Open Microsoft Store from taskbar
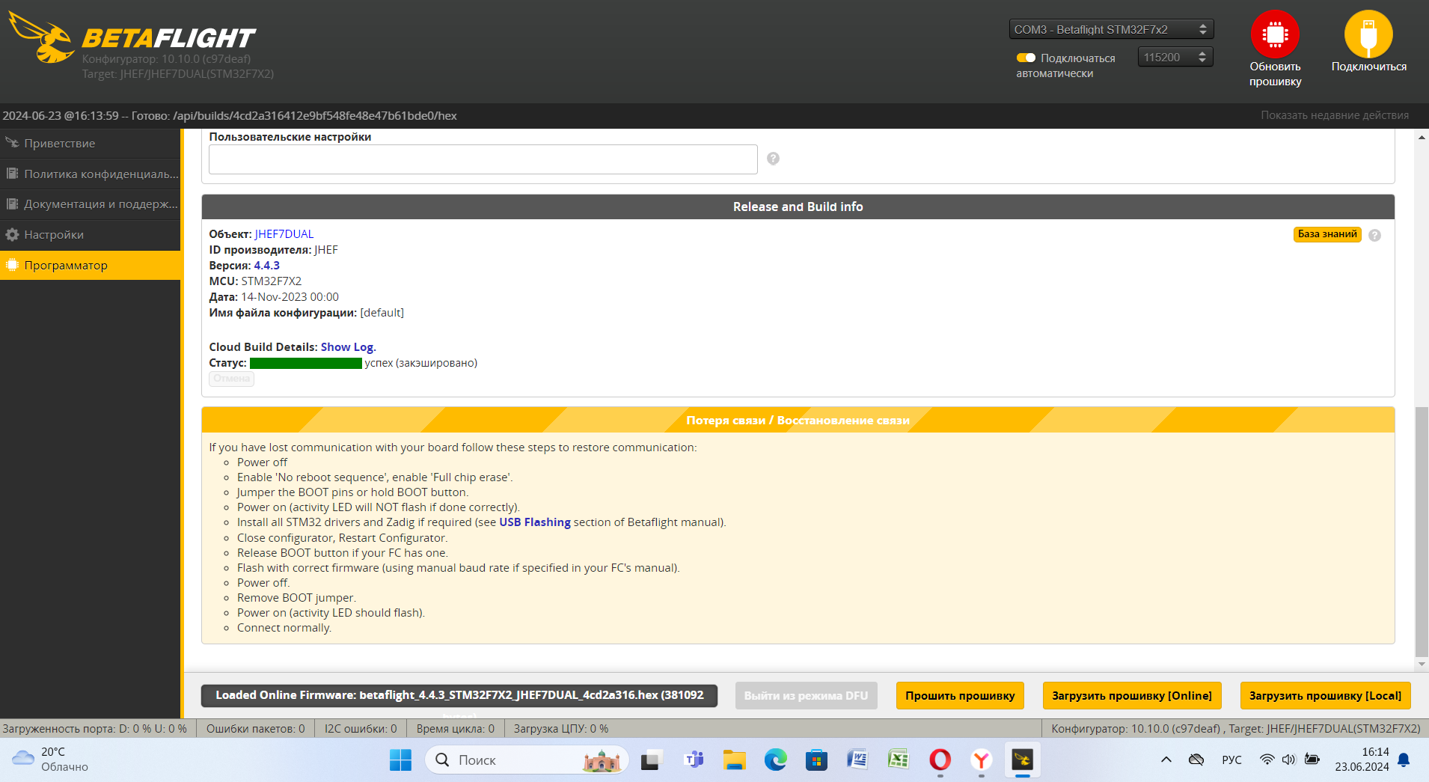The image size is (1429, 782). (x=816, y=760)
